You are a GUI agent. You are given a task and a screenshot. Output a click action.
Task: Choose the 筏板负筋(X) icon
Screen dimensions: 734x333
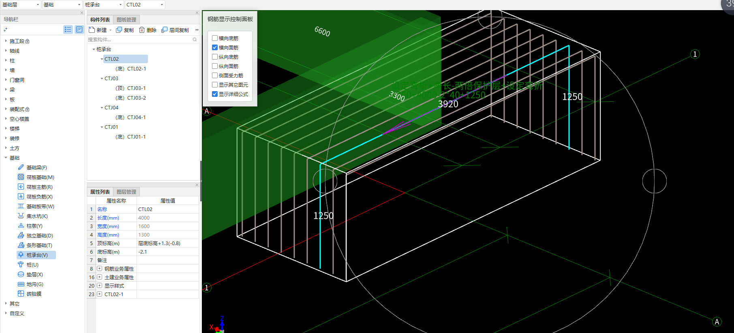[21, 196]
